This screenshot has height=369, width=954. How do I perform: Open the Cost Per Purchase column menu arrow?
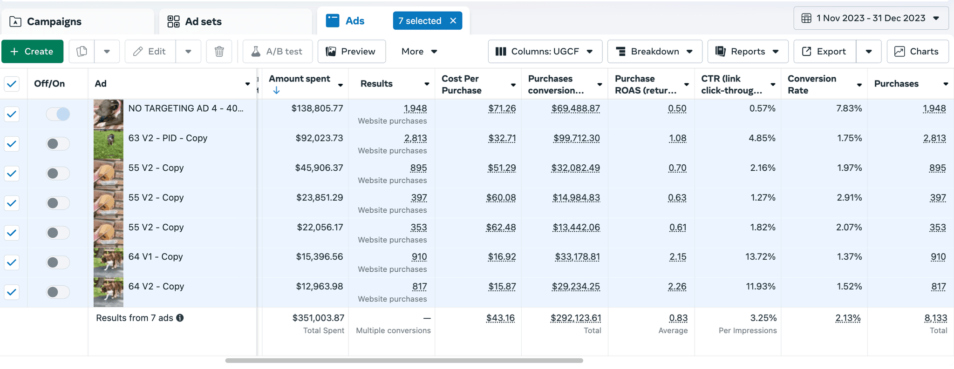[x=513, y=85]
